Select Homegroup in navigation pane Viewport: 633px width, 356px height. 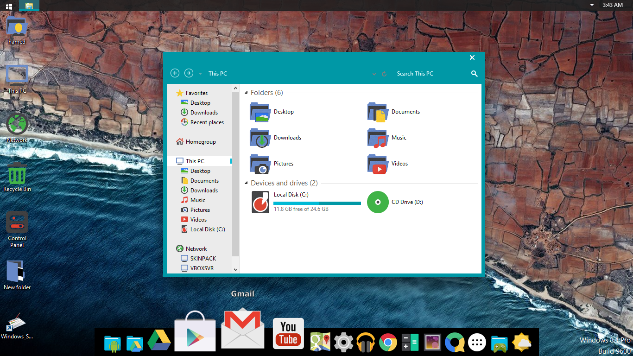[x=200, y=142]
